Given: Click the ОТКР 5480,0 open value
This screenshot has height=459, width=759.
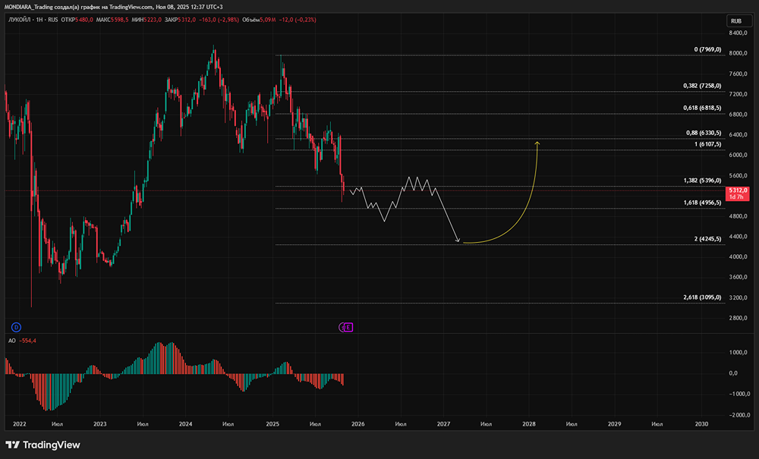Looking at the screenshot, I should [x=77, y=20].
